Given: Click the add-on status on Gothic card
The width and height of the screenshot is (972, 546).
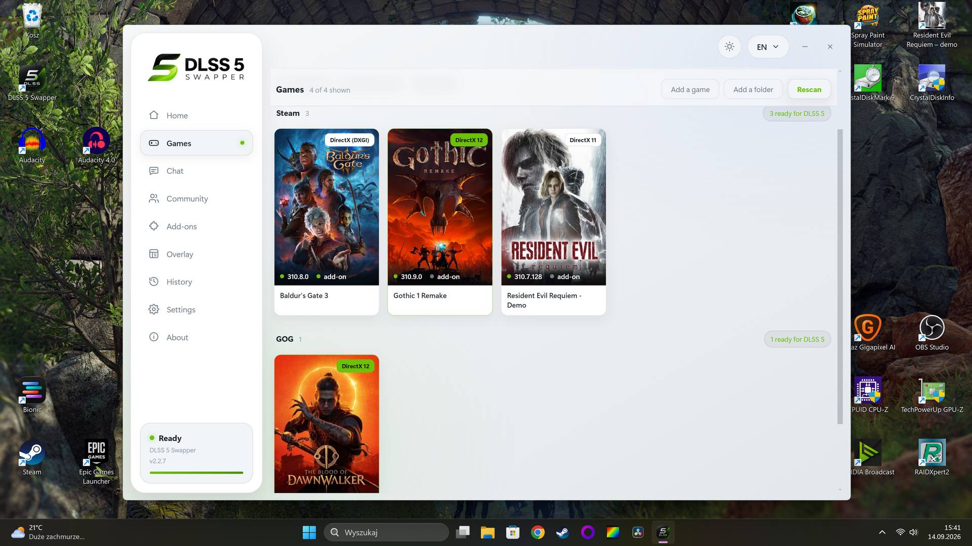Looking at the screenshot, I should 444,277.
